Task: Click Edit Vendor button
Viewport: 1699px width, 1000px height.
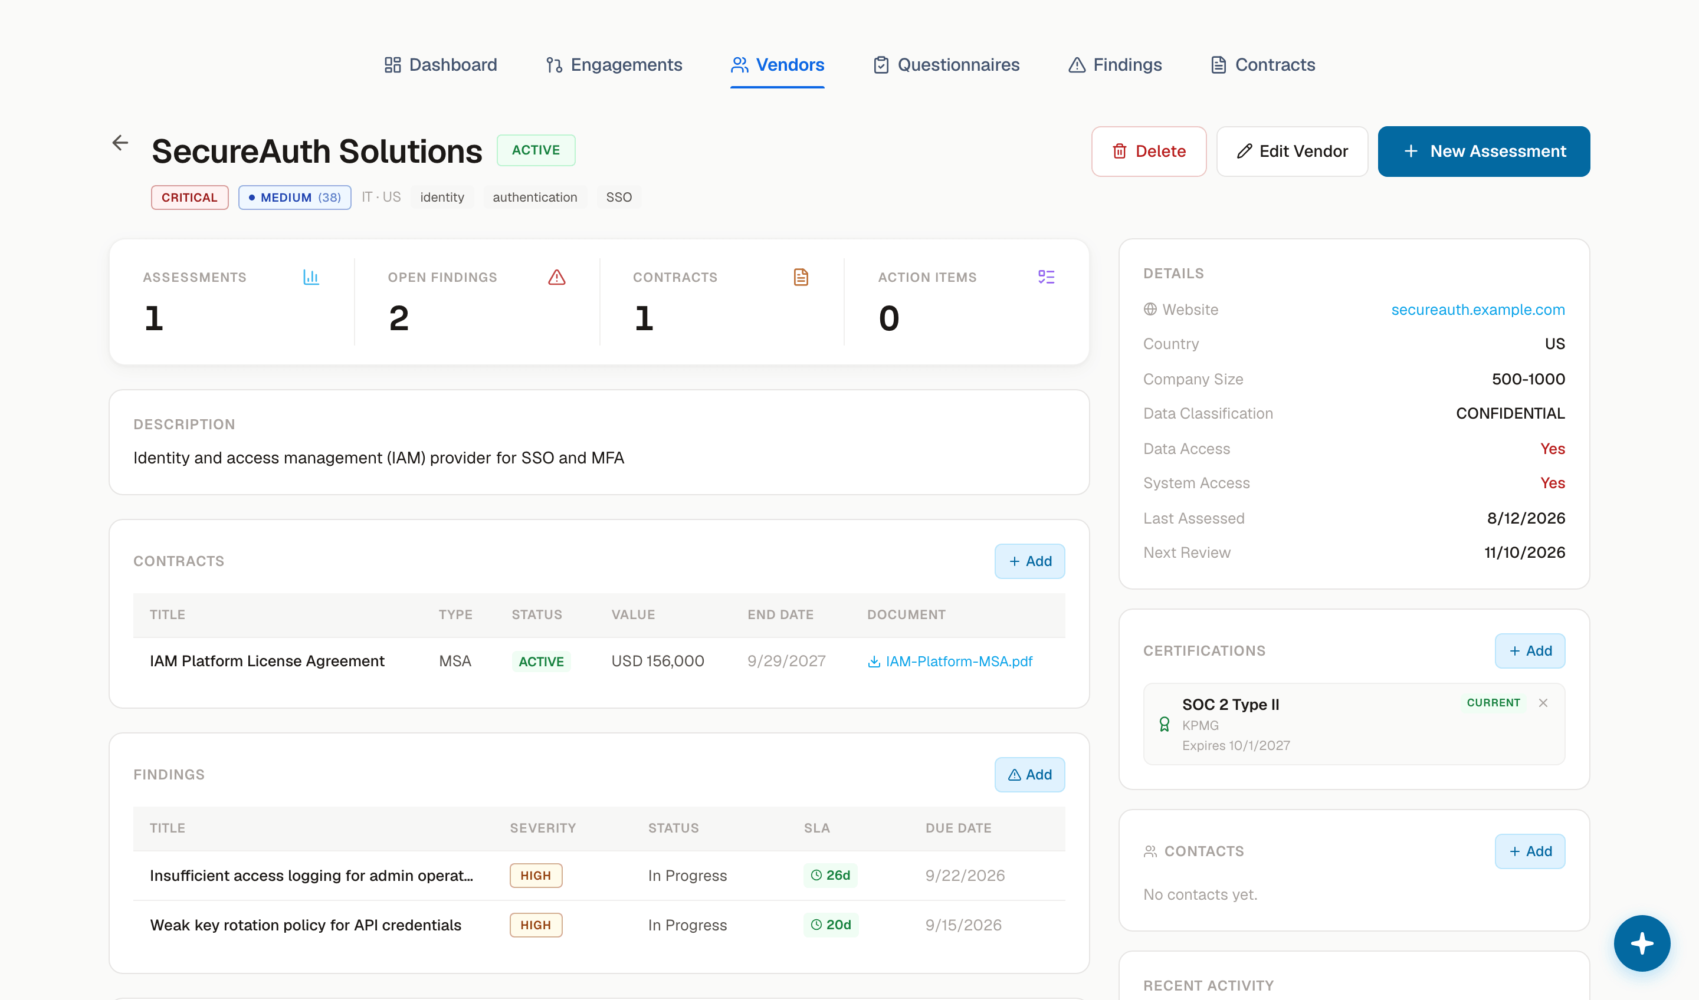Action: click(1292, 152)
